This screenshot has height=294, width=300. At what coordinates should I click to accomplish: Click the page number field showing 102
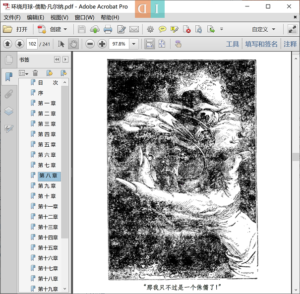pos(32,44)
